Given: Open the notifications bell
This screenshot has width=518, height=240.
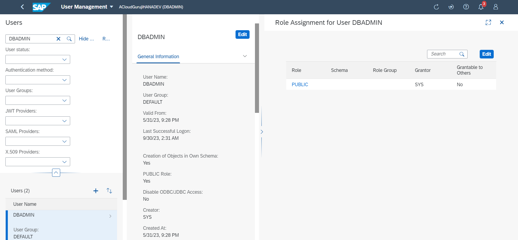Looking at the screenshot, I should tap(481, 7).
